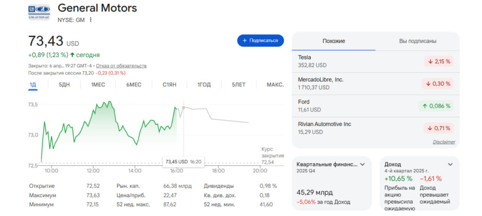This screenshot has height=216, width=482.
Task: Click the GM-AvtoVAZ company logo
Action: [x=39, y=12]
